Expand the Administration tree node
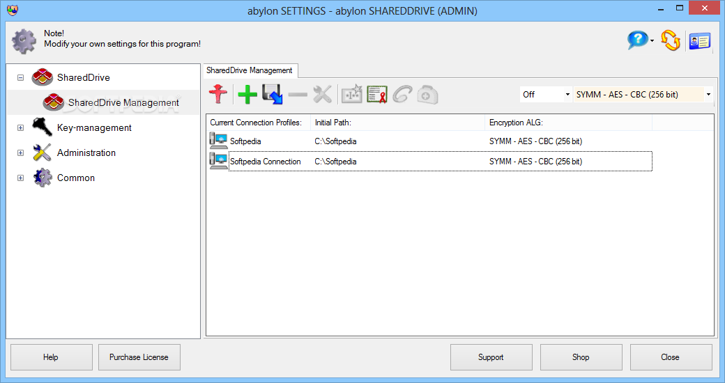The width and height of the screenshot is (725, 383). point(20,153)
